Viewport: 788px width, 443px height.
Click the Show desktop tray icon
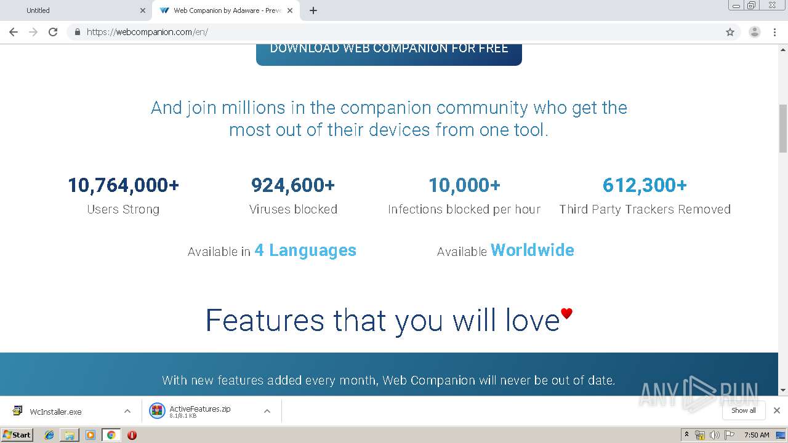[x=781, y=435]
